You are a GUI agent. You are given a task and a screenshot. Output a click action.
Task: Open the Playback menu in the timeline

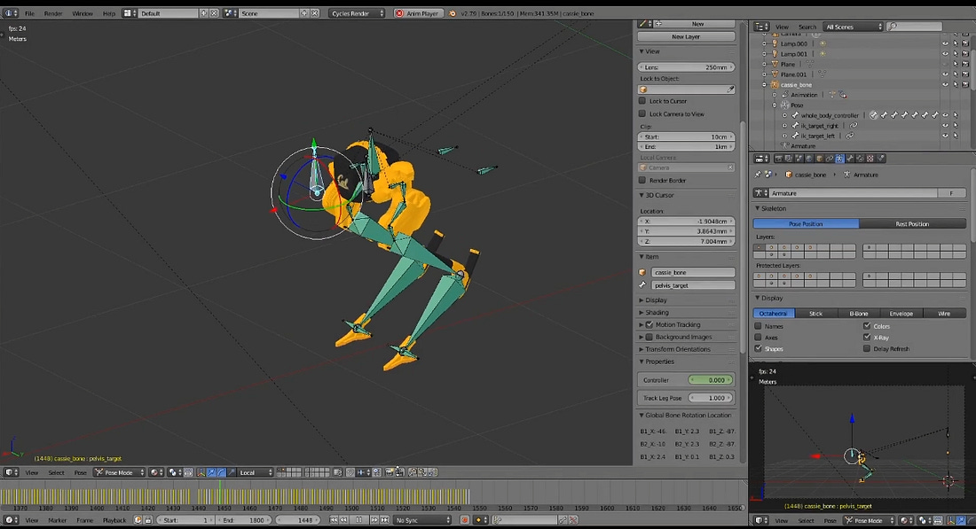click(x=114, y=520)
